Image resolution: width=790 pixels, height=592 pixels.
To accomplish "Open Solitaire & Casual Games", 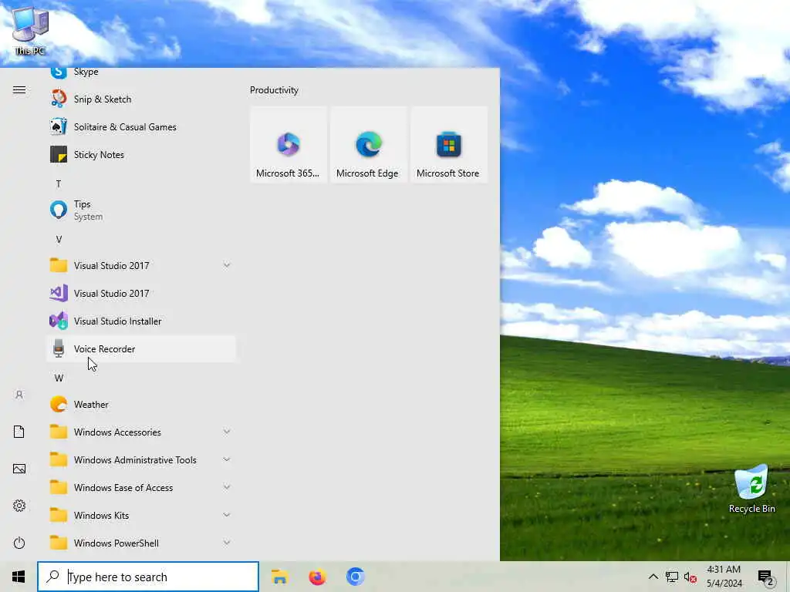I will coord(141,127).
